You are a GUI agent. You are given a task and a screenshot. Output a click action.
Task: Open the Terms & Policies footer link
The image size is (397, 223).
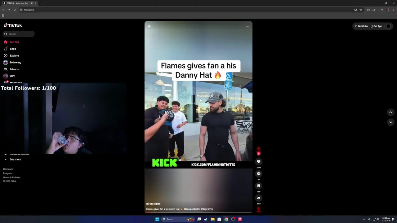point(12,177)
